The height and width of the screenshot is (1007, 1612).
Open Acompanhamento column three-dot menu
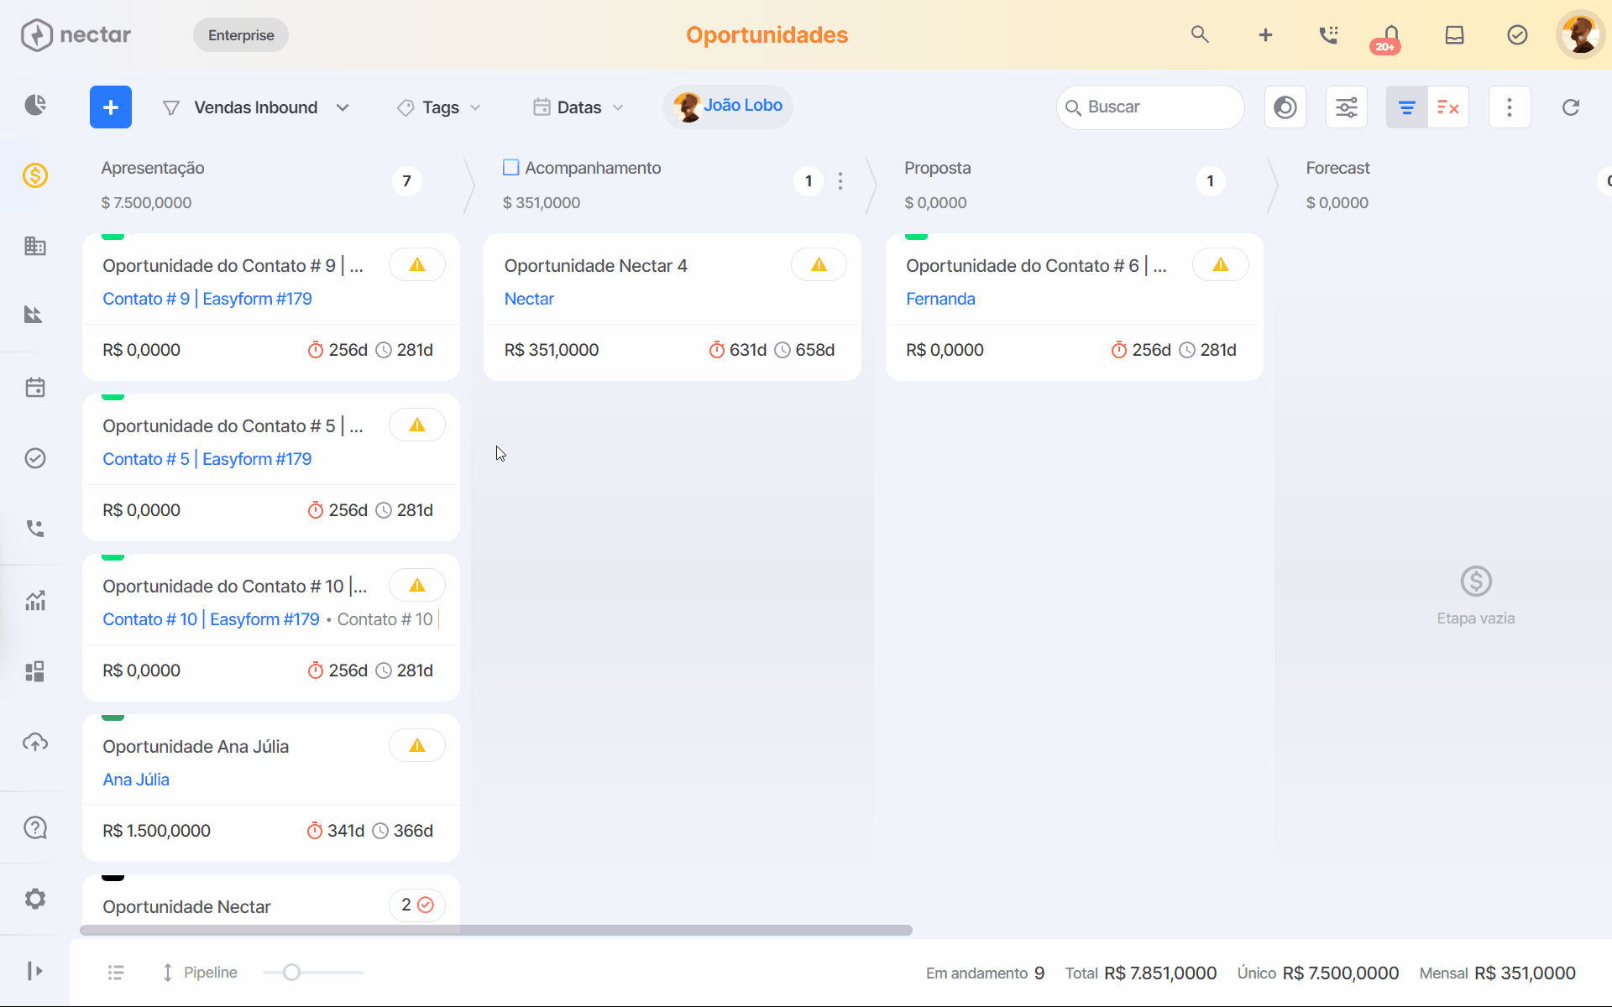click(x=840, y=181)
